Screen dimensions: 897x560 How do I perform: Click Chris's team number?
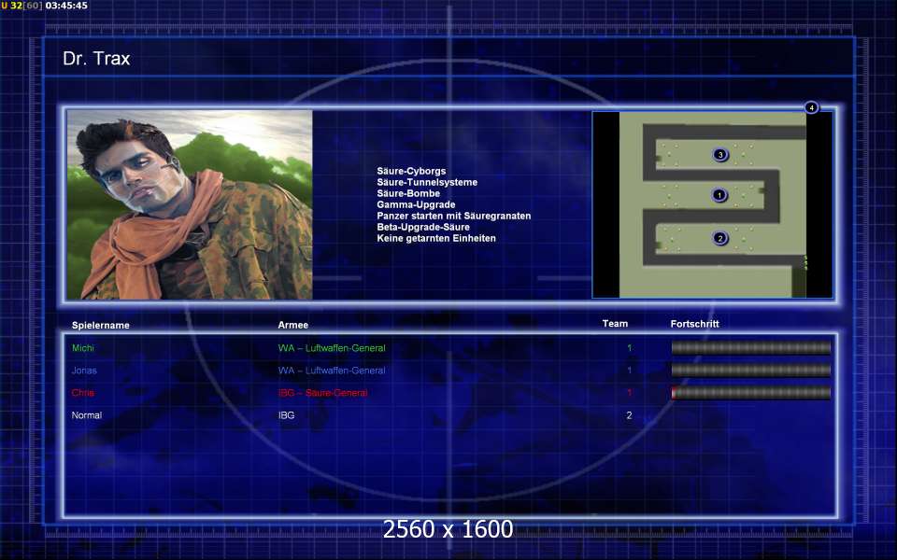(629, 393)
